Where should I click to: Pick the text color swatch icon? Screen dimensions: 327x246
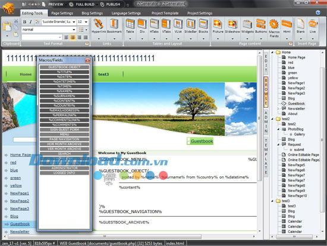[37, 21]
